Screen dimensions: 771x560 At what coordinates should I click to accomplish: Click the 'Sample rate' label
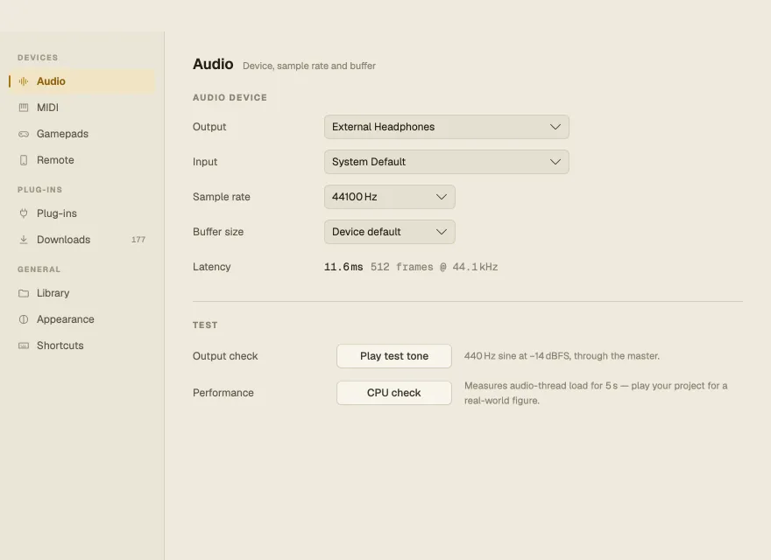point(222,197)
